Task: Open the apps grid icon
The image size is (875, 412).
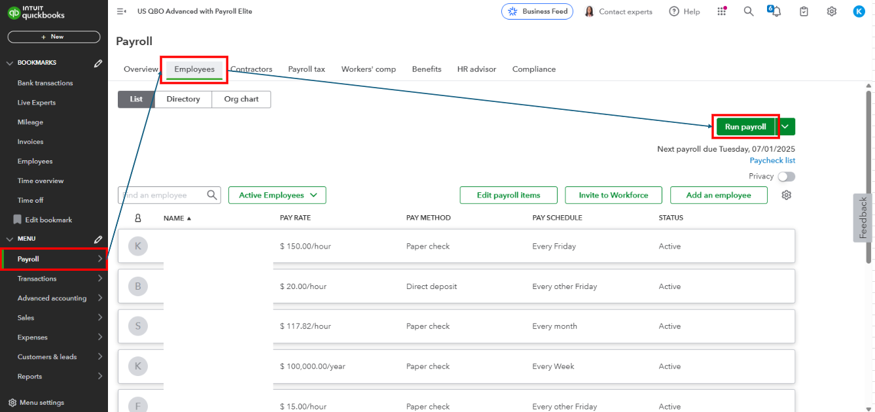Action: (722, 11)
